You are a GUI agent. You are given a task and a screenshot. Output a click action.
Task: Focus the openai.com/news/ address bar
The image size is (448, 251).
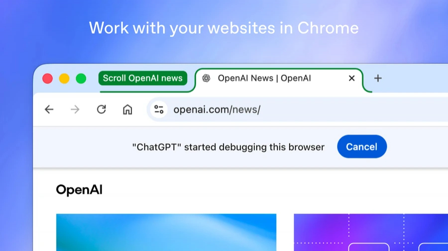pyautogui.click(x=297, y=109)
